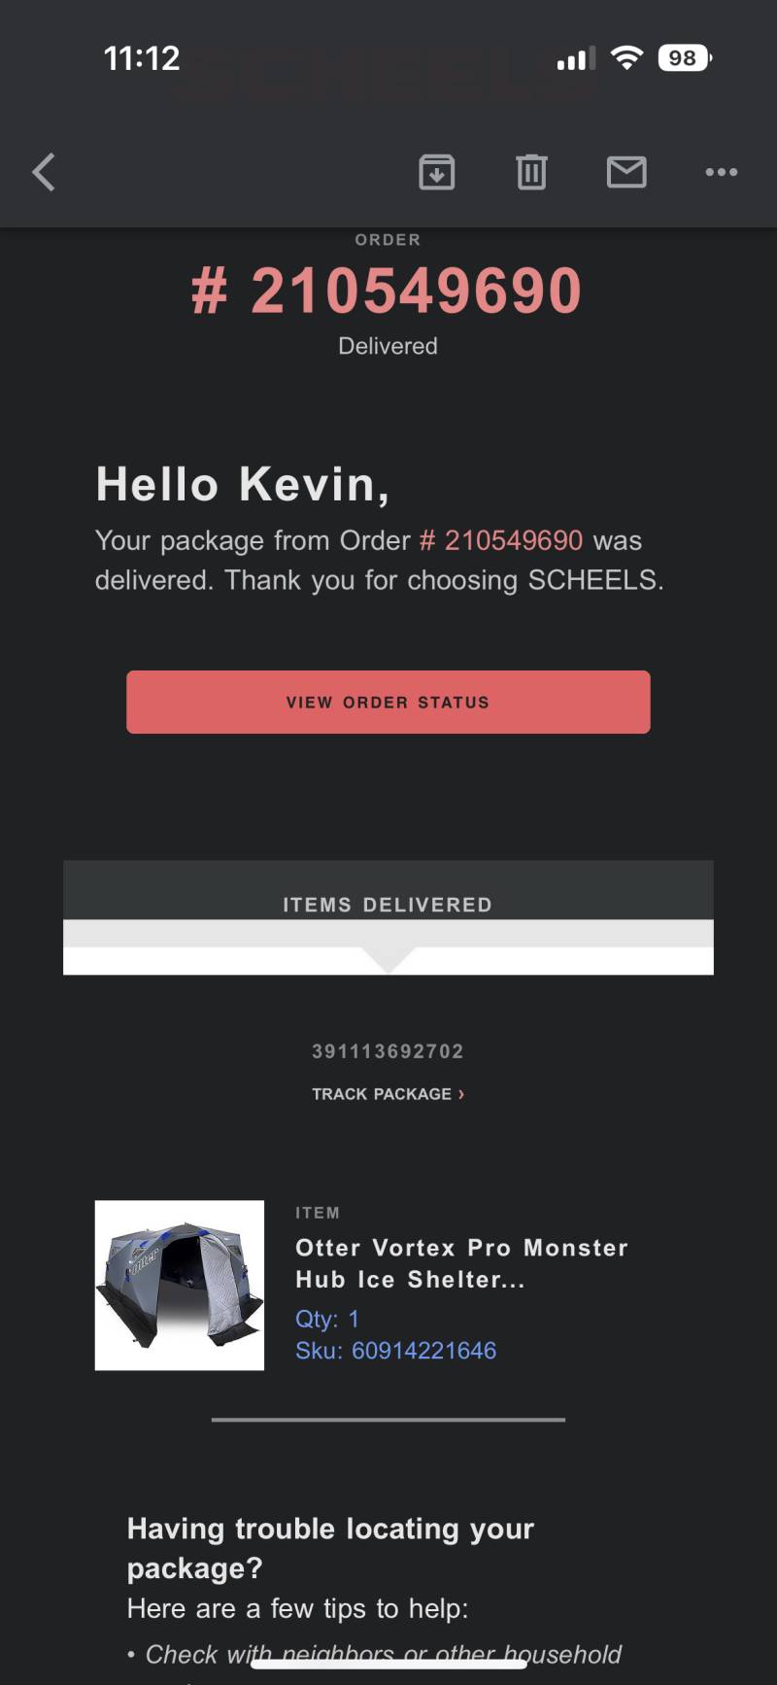Open the three-dot more options menu

[x=722, y=172]
